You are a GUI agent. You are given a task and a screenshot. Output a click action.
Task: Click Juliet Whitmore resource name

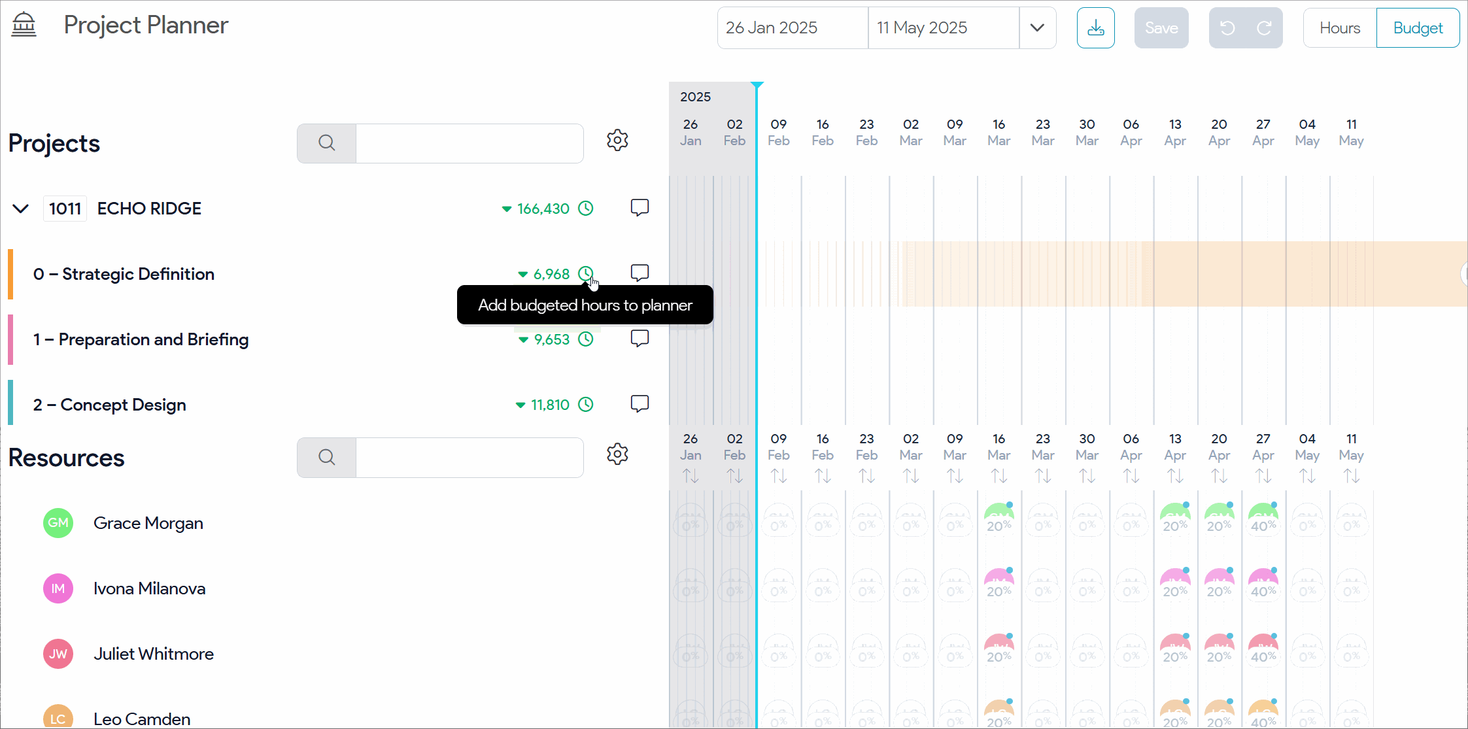154,654
